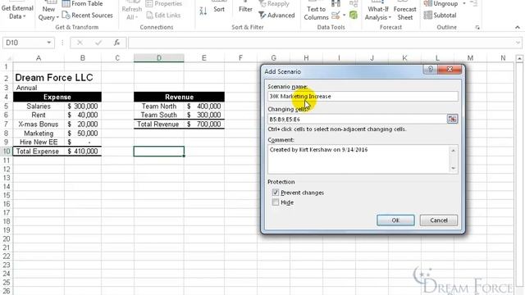525x295 pixels.
Task: Open Get External Data dropdown
Action: (17, 12)
